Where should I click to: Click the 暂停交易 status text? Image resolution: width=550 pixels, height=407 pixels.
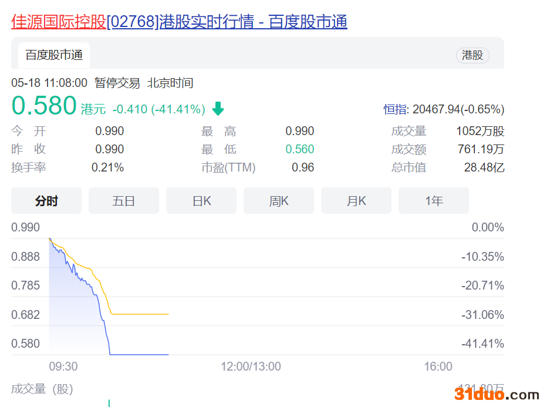click(x=117, y=83)
